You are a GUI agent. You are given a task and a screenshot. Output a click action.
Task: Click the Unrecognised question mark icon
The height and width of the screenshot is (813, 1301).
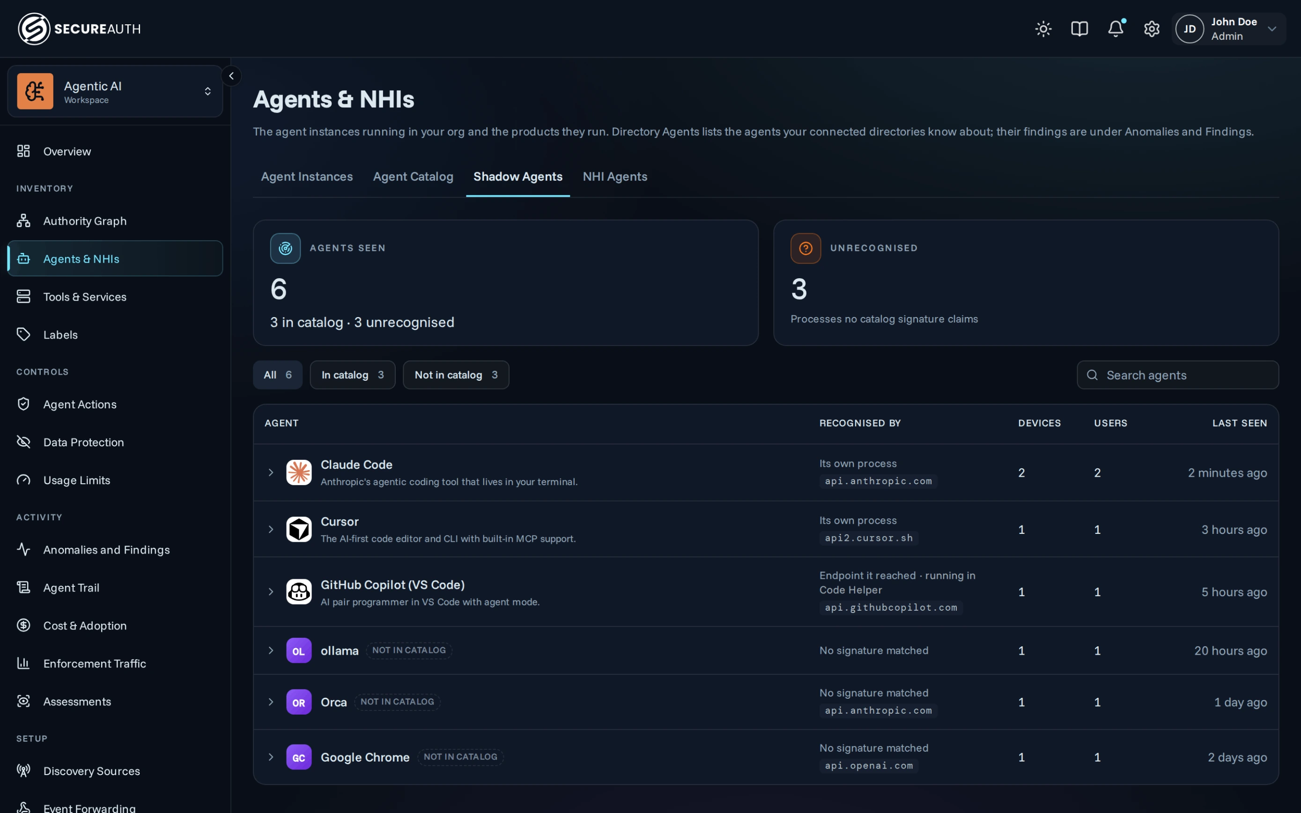pos(806,248)
